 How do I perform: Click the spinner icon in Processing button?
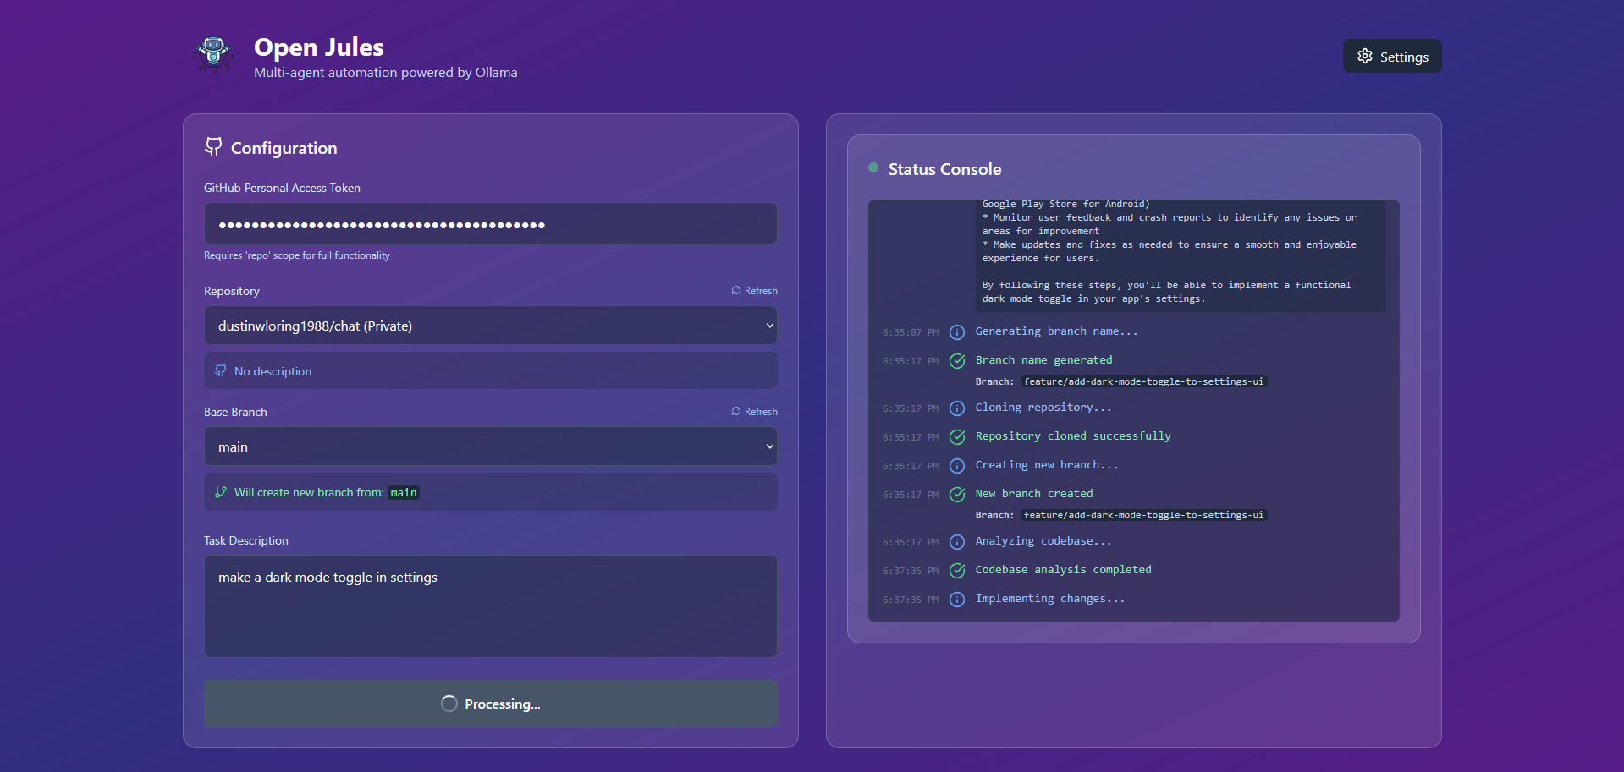point(449,704)
